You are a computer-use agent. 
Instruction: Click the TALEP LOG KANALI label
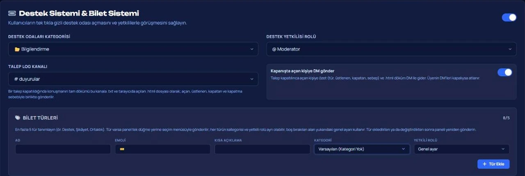coord(27,66)
